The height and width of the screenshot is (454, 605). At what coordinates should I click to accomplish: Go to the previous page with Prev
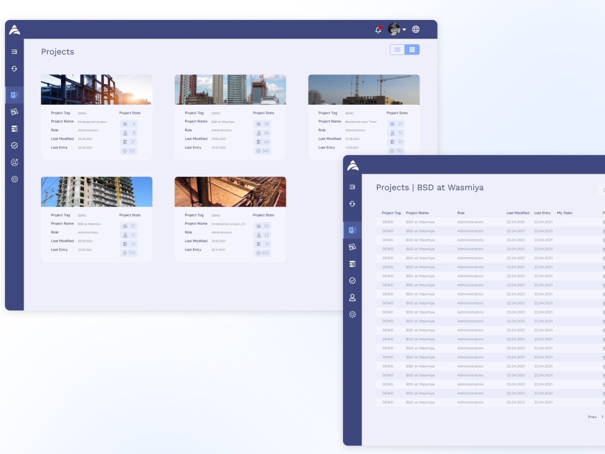pos(592,417)
